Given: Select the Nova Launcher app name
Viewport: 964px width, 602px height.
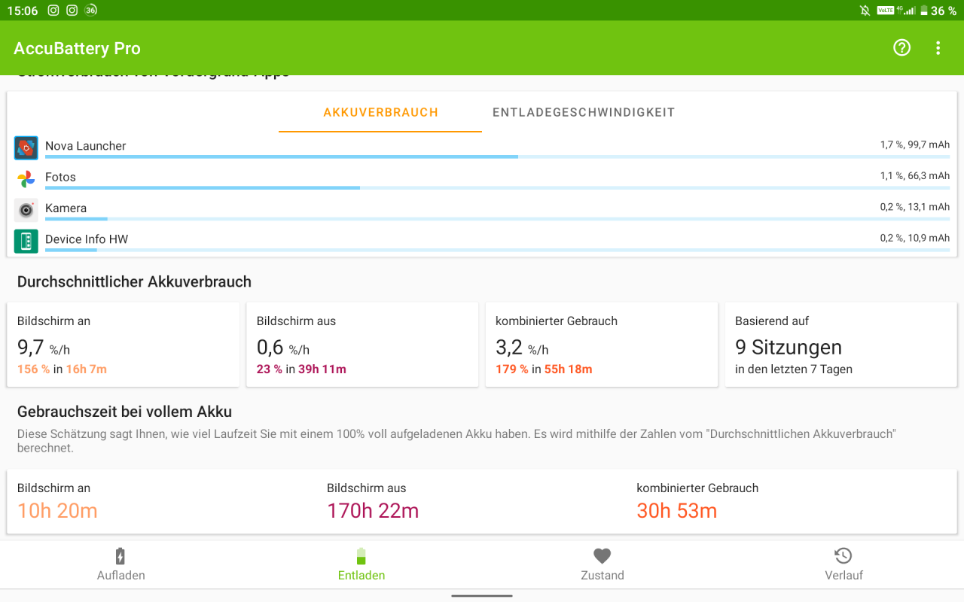Looking at the screenshot, I should (85, 146).
